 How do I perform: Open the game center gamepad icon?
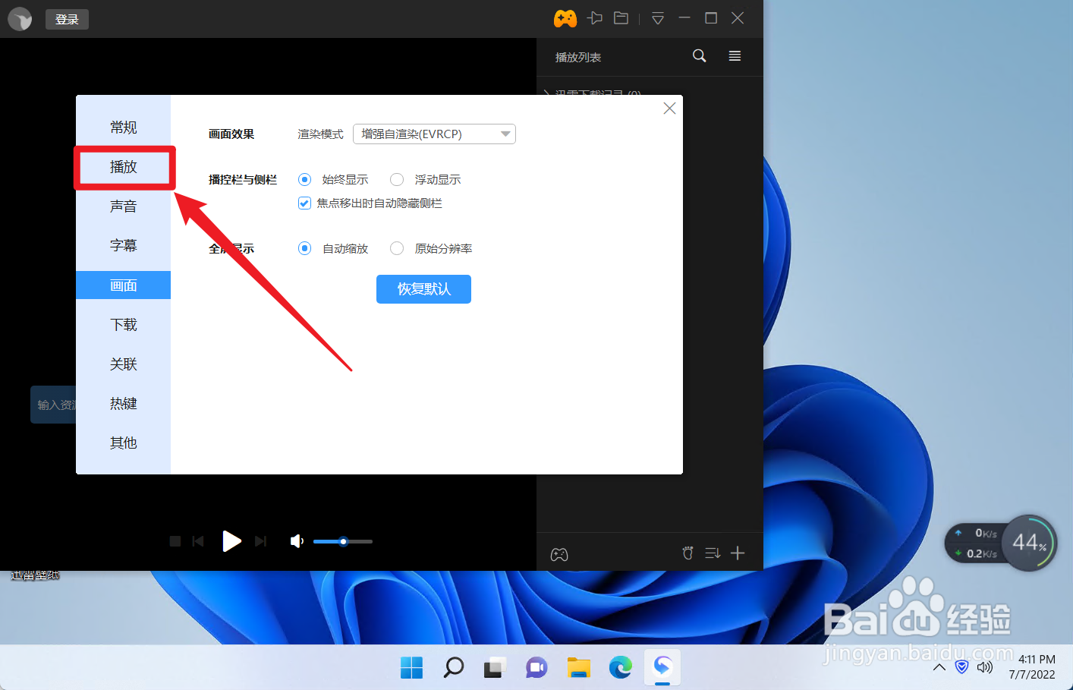click(565, 18)
